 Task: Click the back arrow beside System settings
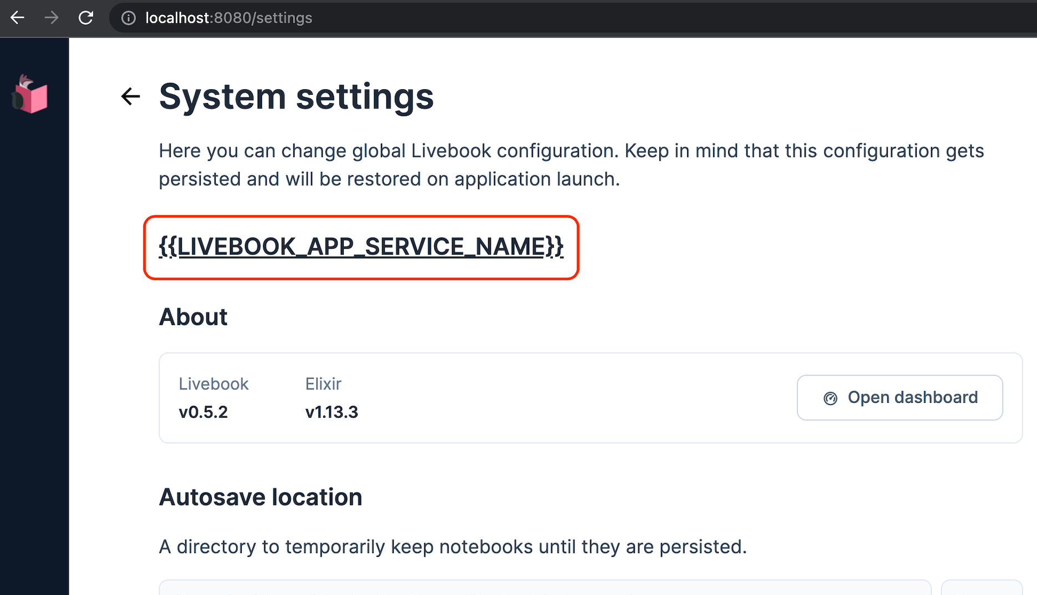point(130,96)
